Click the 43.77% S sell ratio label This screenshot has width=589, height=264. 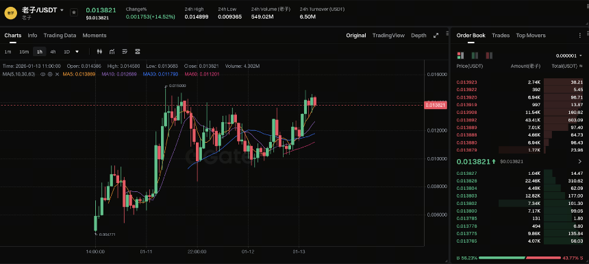coord(573,258)
